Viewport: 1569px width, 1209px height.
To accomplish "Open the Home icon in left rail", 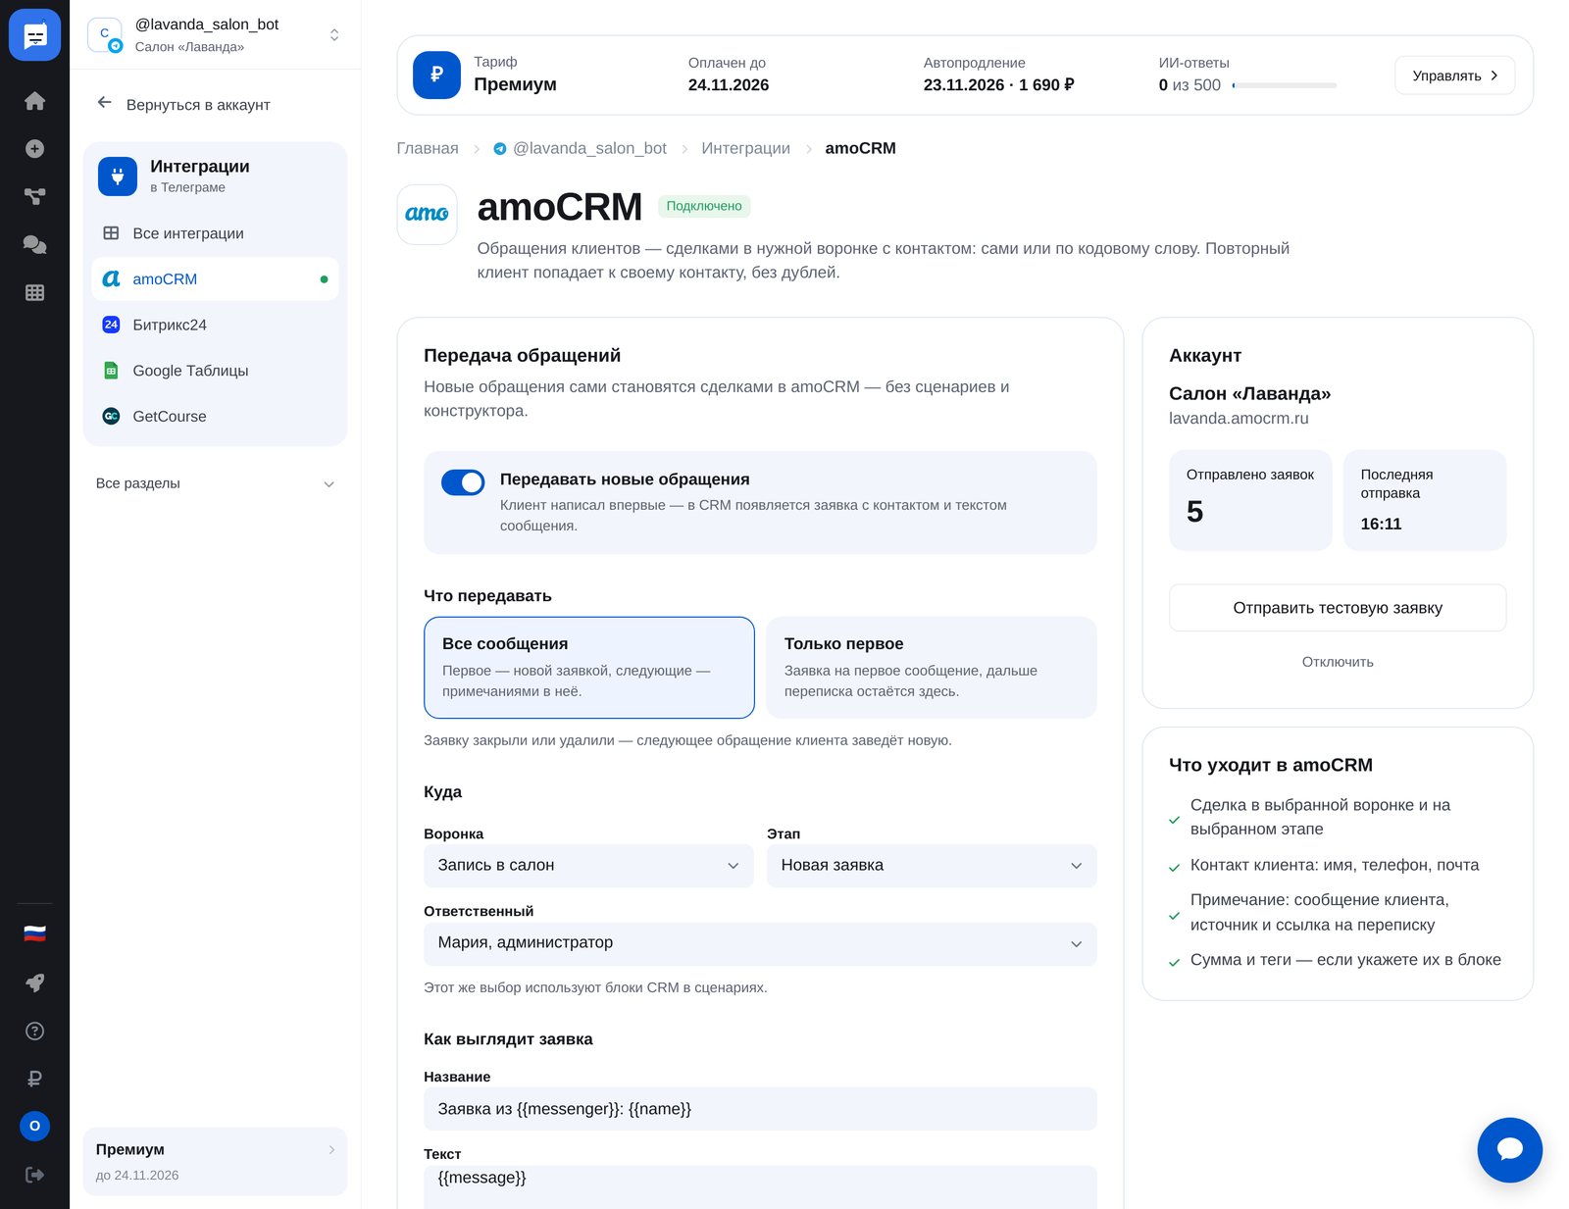I will (x=34, y=101).
